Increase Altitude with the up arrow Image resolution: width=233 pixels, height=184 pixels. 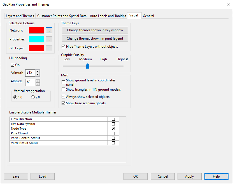[x=38, y=81]
